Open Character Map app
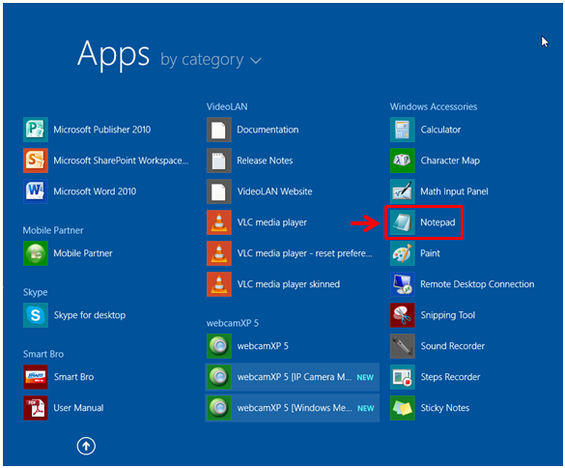The image size is (565, 468). tap(435, 161)
